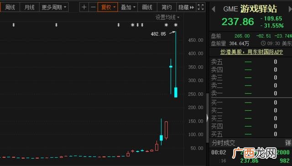Go to previous stock with left arrow
This screenshot has height=166, width=292.
coord(214,9)
